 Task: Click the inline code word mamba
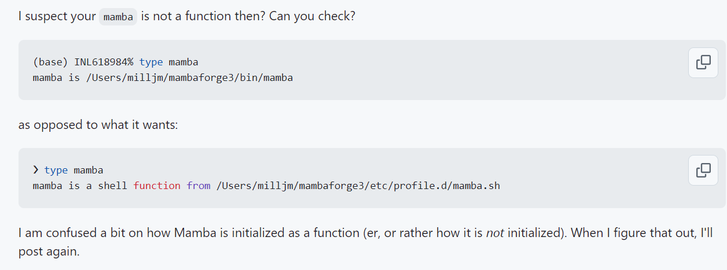pyautogui.click(x=119, y=17)
